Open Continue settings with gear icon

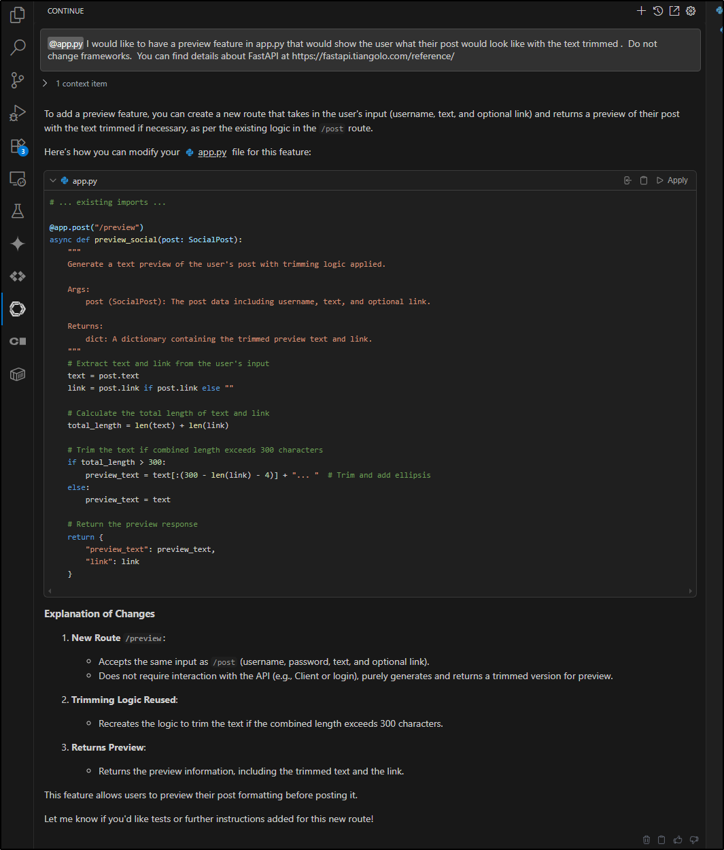pos(690,11)
